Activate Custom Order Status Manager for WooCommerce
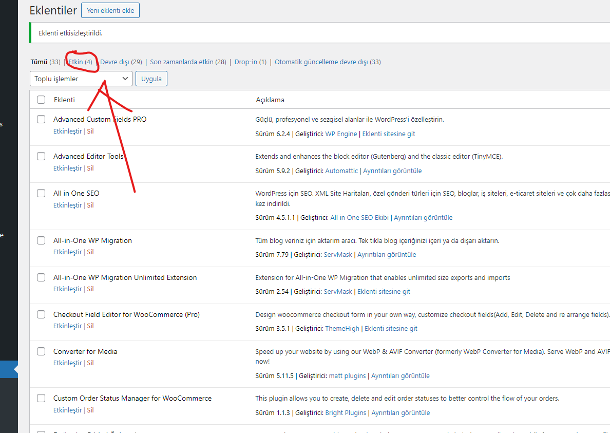 click(x=67, y=410)
